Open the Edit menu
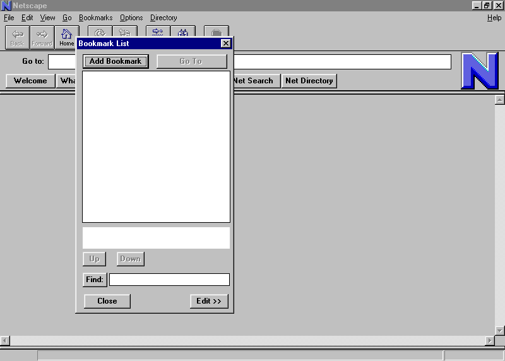The height and width of the screenshot is (361, 505). (27, 18)
